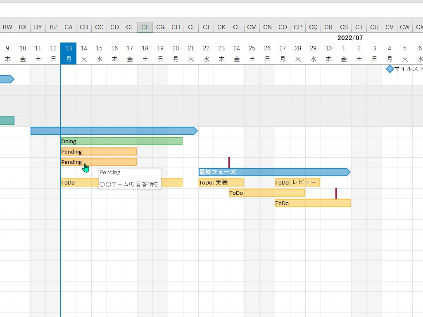Click the 月 weekday cell under date 13
This screenshot has height=317, width=423.
69,59
